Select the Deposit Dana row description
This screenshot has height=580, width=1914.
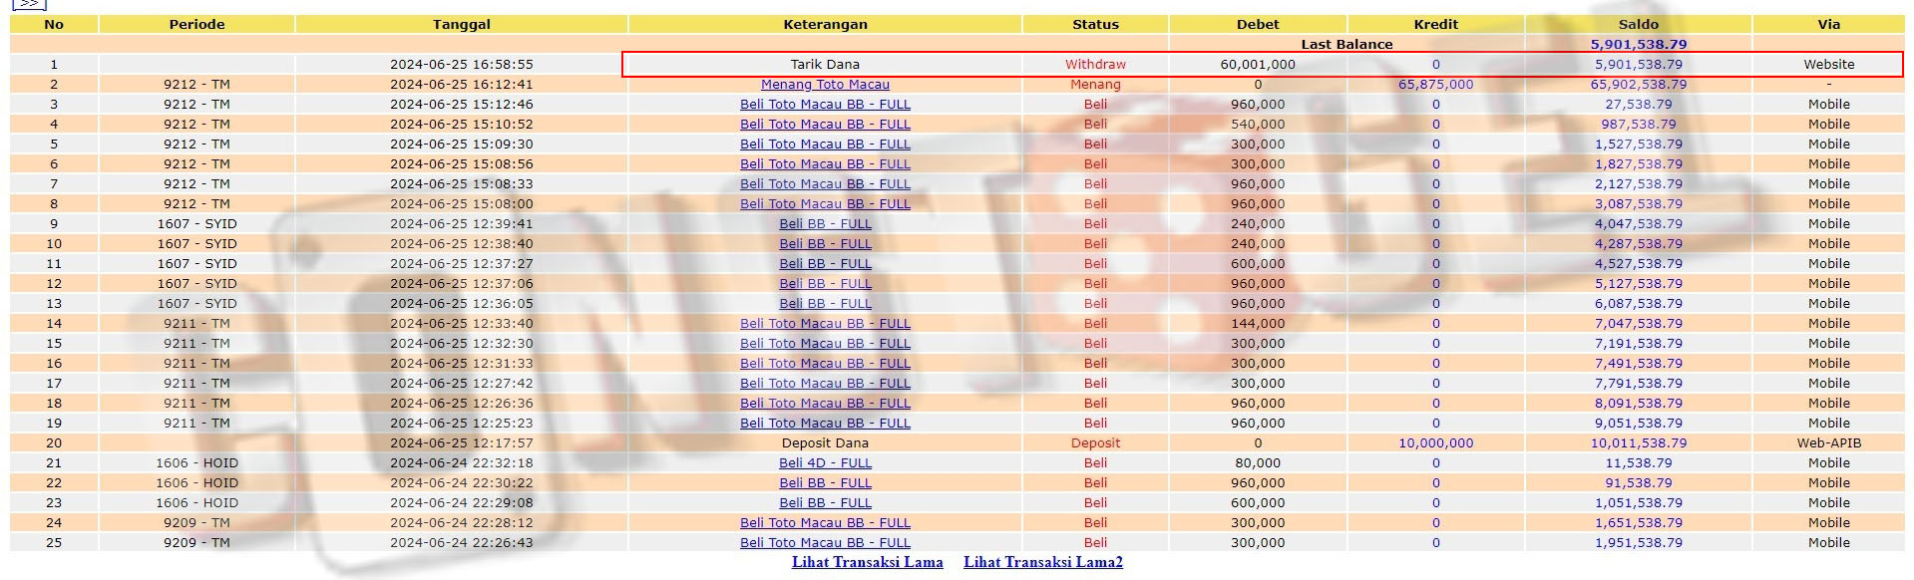coord(825,443)
